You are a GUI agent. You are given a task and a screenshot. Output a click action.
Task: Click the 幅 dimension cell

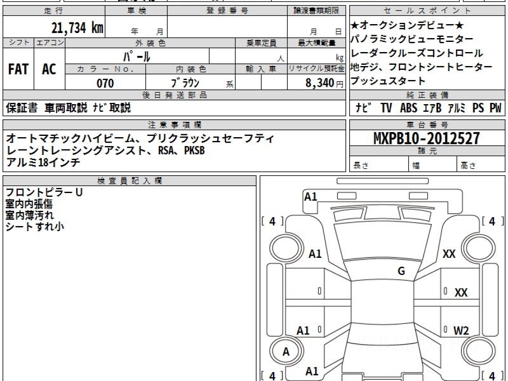pyautogui.click(x=433, y=164)
